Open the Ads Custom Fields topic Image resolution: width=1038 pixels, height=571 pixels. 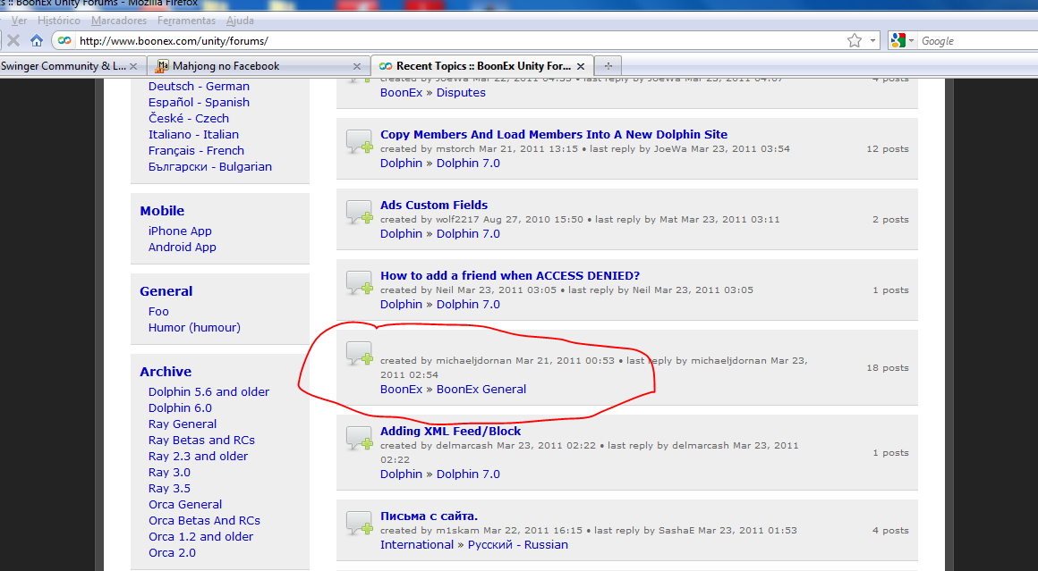434,205
